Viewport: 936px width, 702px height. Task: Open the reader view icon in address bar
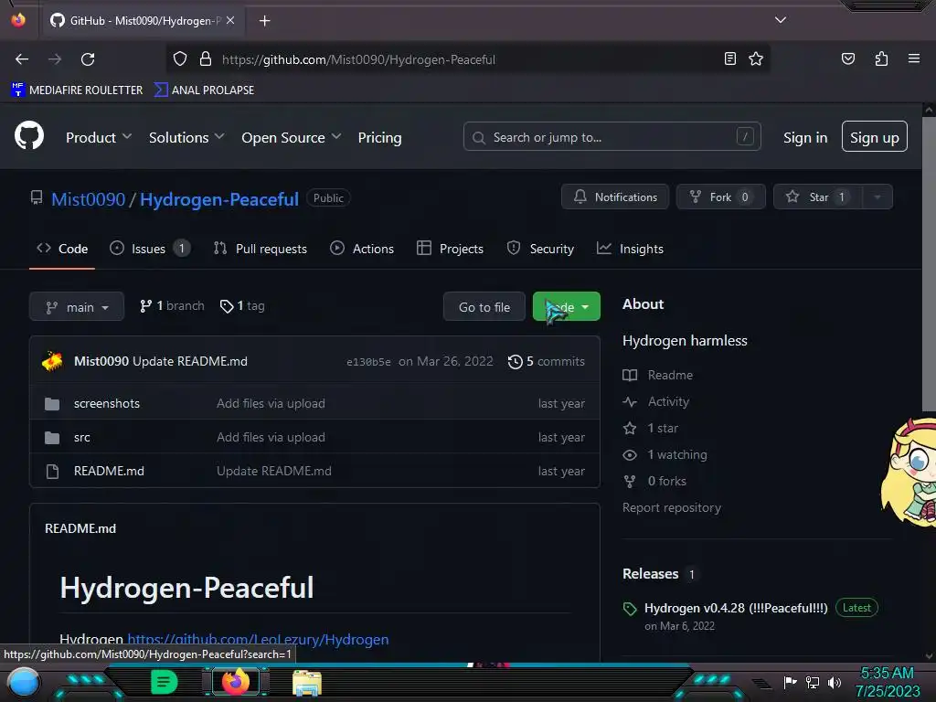pos(729,58)
